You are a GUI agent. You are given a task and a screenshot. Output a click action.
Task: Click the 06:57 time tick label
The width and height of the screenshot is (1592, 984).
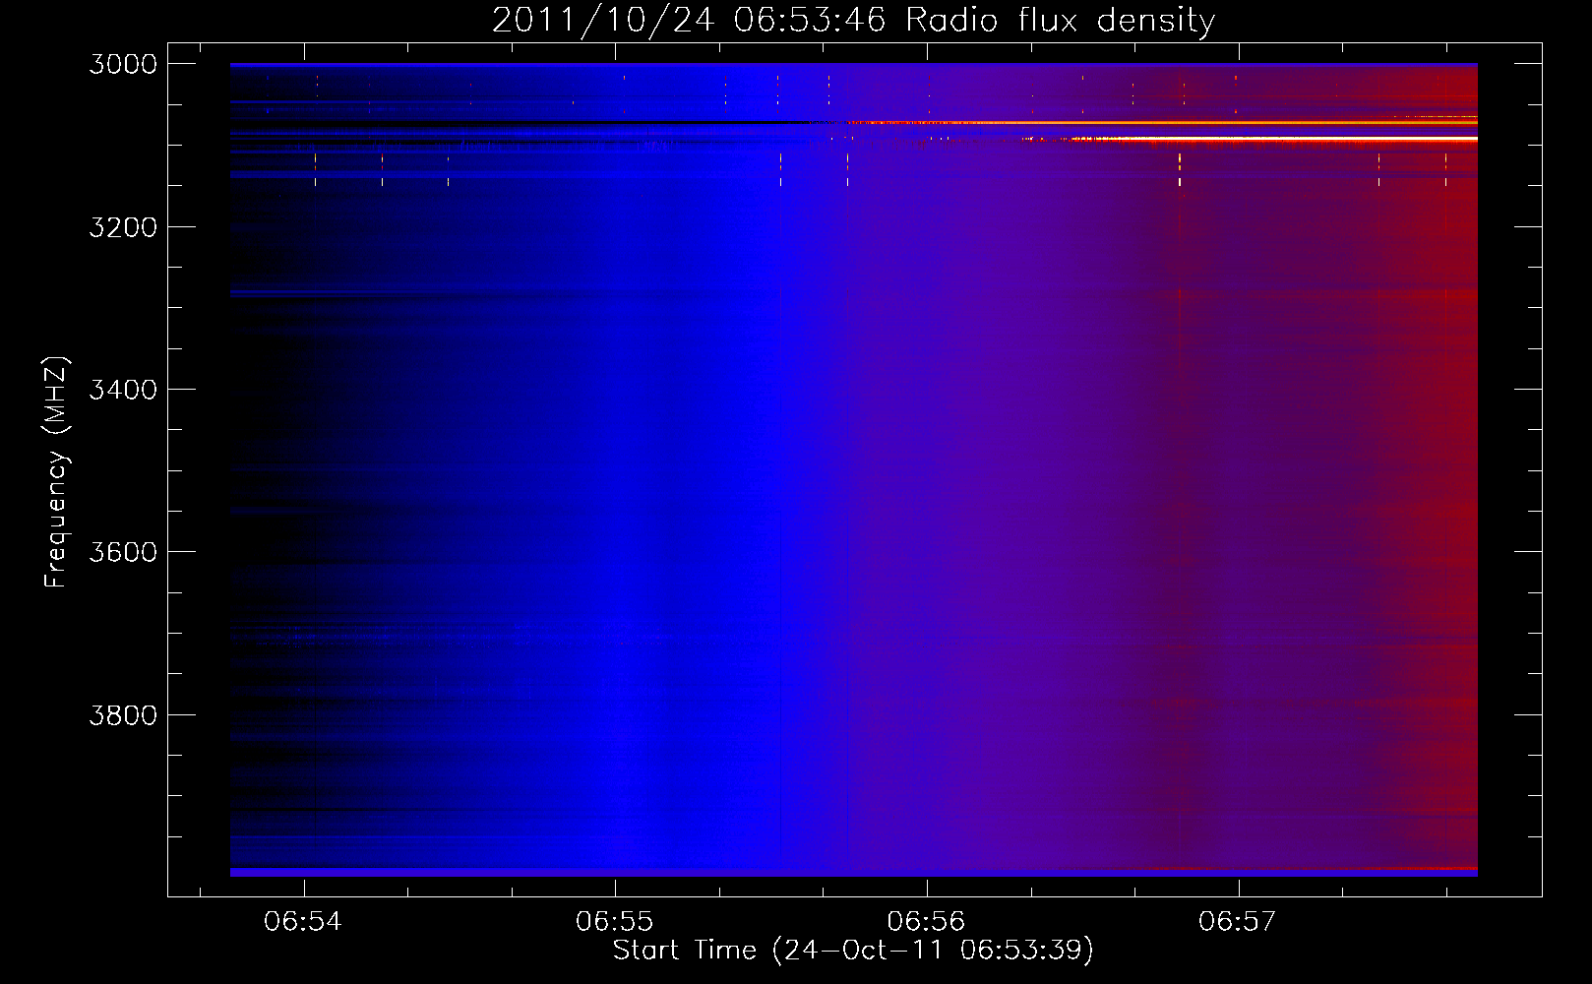point(1237,922)
